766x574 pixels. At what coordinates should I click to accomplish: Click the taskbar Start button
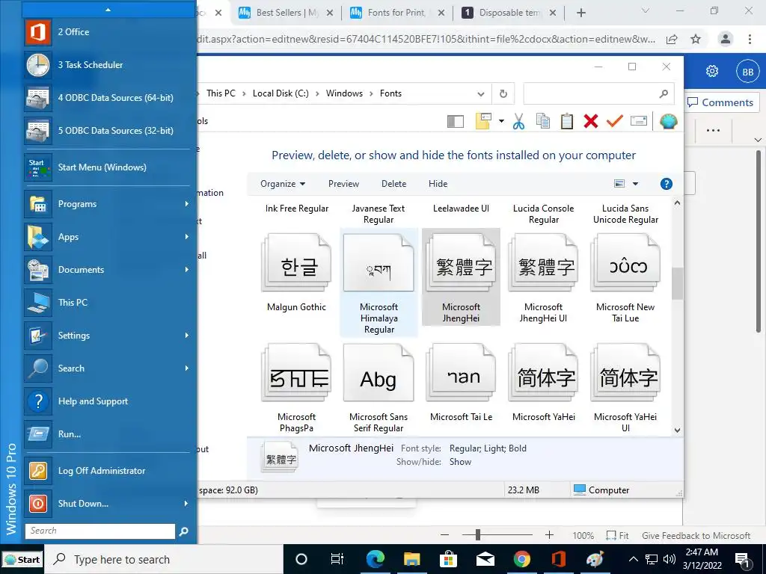click(x=22, y=560)
